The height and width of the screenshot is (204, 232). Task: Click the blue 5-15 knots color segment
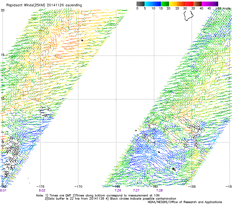coord(153,4)
